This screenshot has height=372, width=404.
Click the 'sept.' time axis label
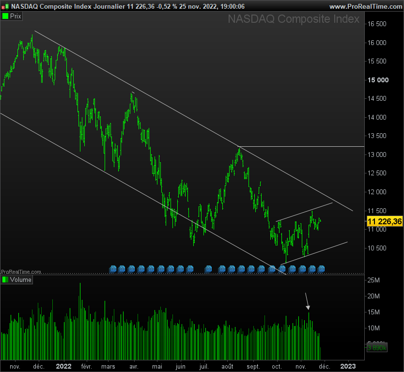click(253, 367)
